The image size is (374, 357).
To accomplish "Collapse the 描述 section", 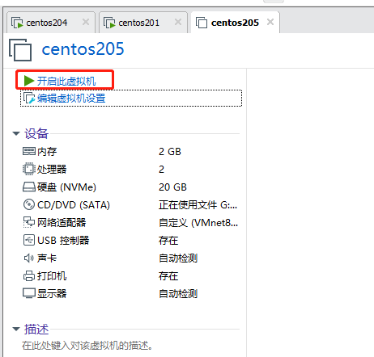I will tap(16, 329).
